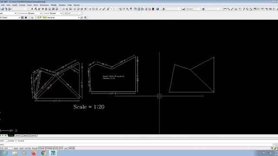
Task: Open Firefox from taskbar
Action: tap(34, 153)
